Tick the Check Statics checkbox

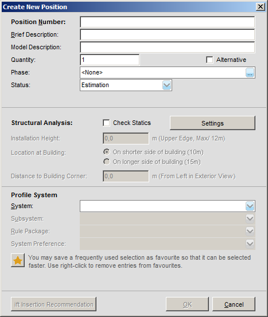click(106, 123)
